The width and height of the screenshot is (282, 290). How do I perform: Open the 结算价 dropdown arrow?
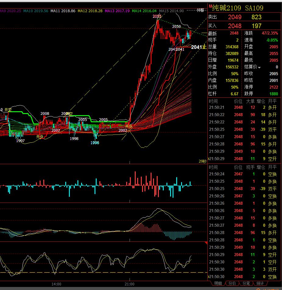pos(259,68)
